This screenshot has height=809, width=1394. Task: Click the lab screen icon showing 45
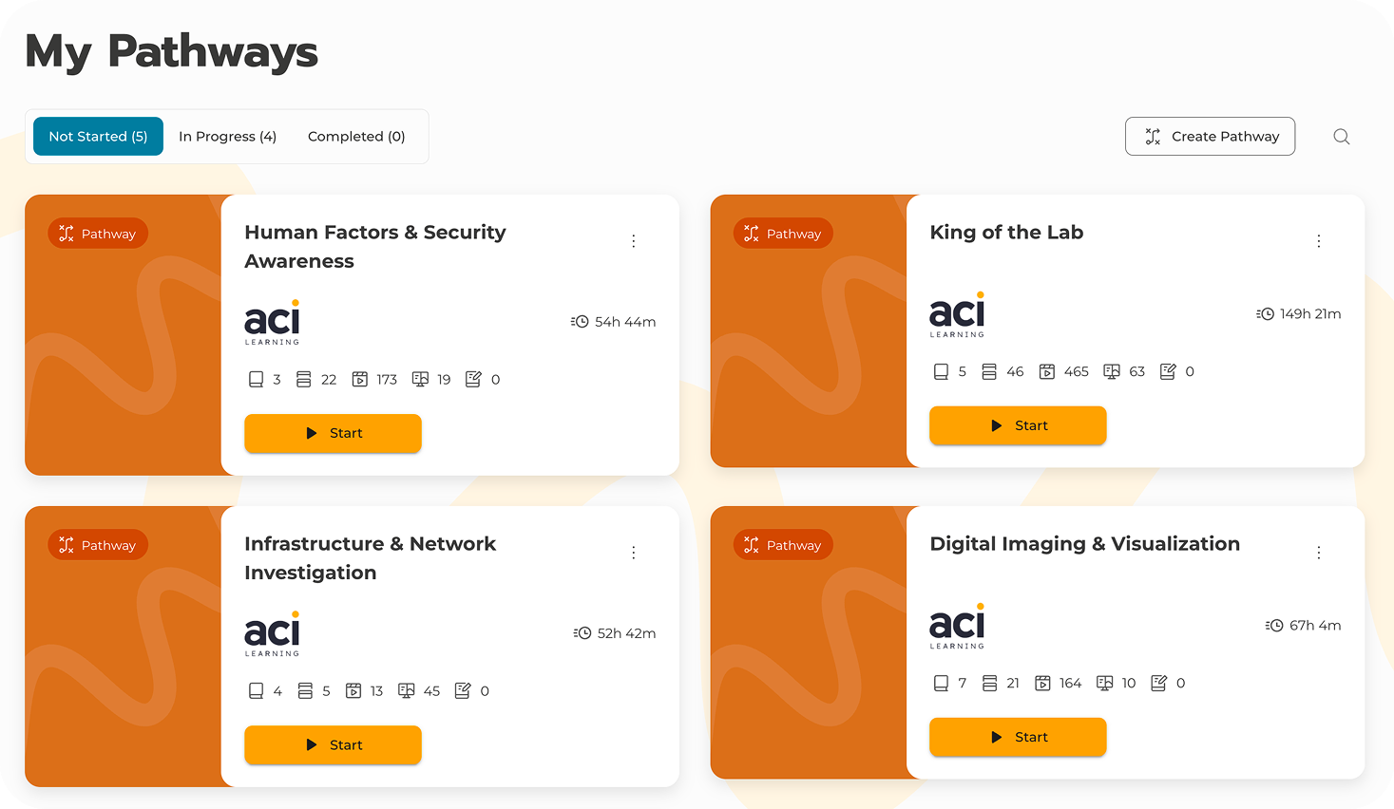tap(407, 691)
